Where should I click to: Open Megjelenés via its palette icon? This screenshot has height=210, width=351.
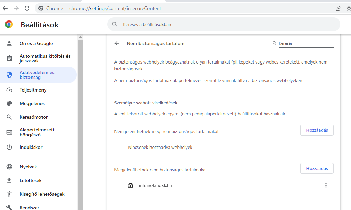tap(9, 103)
